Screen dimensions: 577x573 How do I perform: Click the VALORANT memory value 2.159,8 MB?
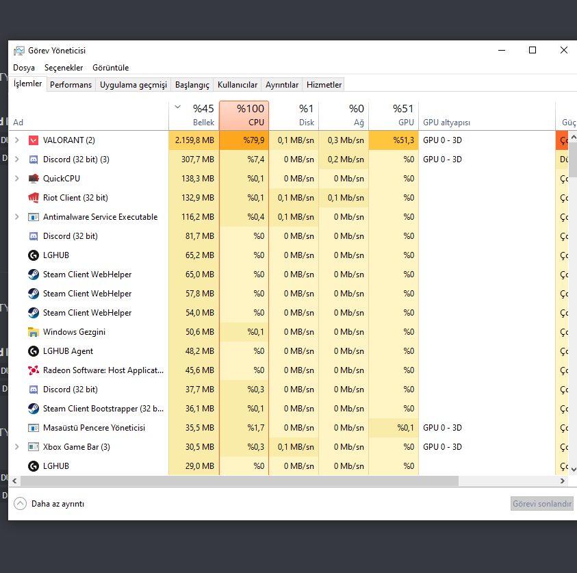pos(194,140)
